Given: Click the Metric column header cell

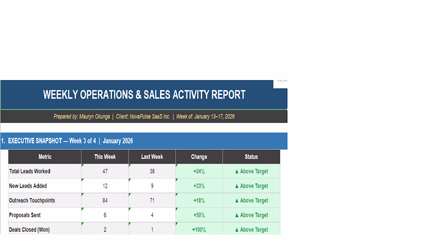Looking at the screenshot, I should coord(45,157).
